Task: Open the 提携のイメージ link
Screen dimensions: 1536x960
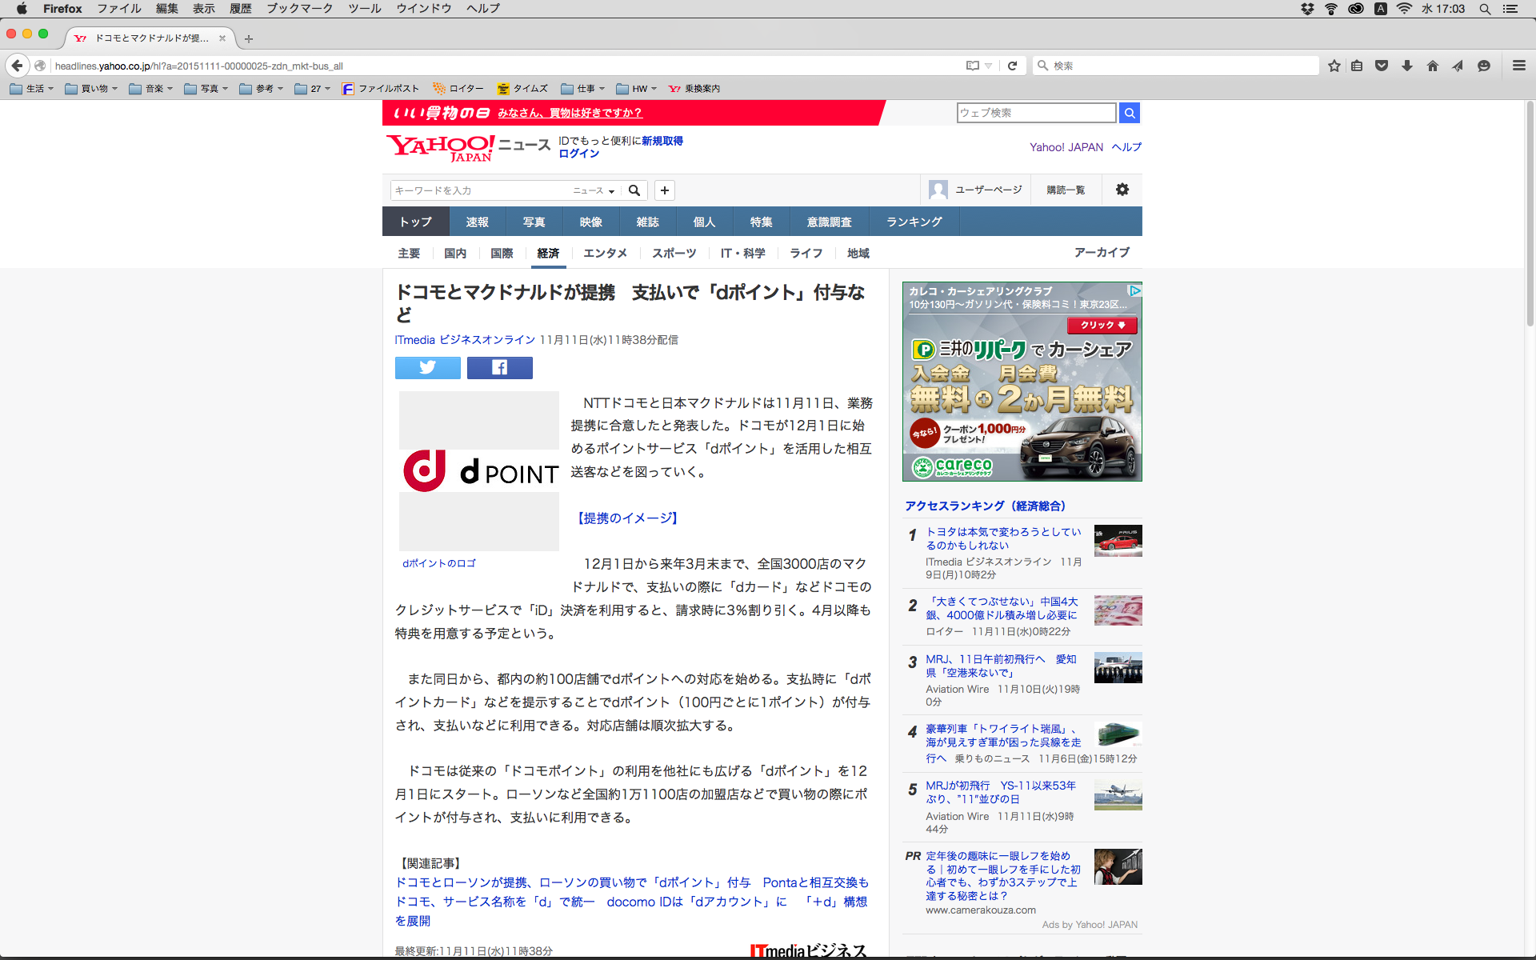Action: click(627, 518)
